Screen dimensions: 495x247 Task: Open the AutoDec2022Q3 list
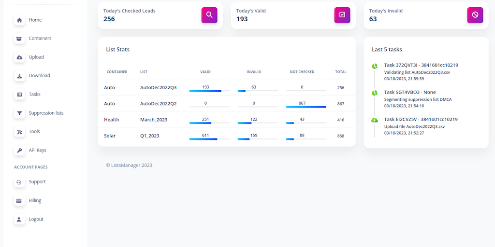click(158, 88)
